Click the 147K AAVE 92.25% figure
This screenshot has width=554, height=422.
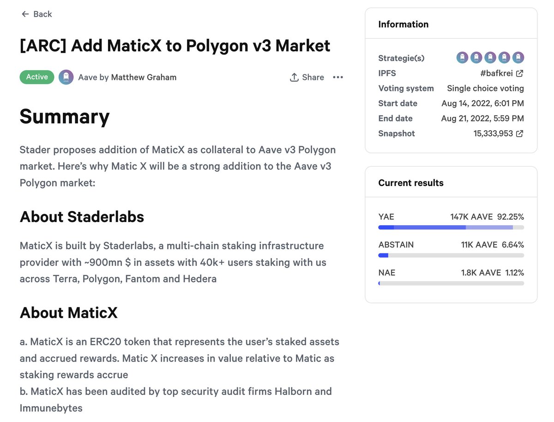(x=487, y=217)
